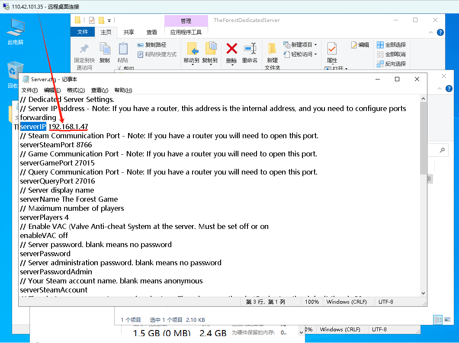
Task: Click the New folder (新建文件夹) icon
Action: tap(272, 48)
